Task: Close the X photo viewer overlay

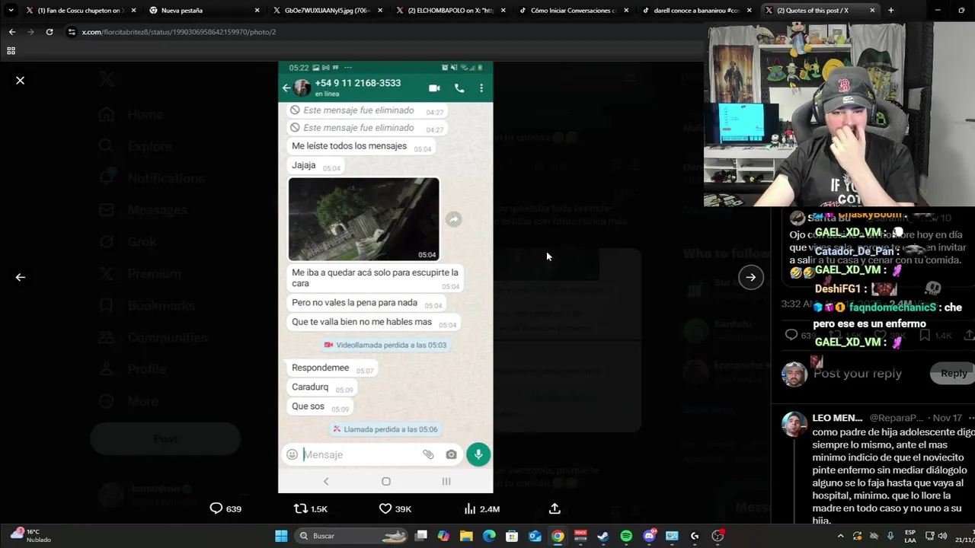Action: (x=21, y=80)
